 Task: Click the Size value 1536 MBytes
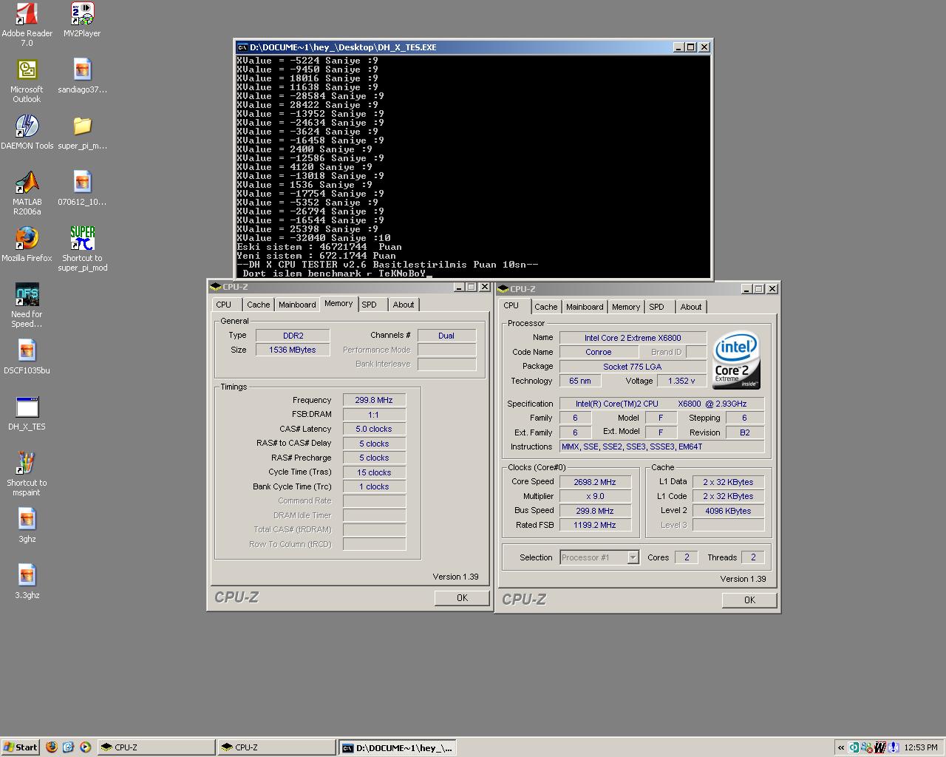pyautogui.click(x=293, y=350)
